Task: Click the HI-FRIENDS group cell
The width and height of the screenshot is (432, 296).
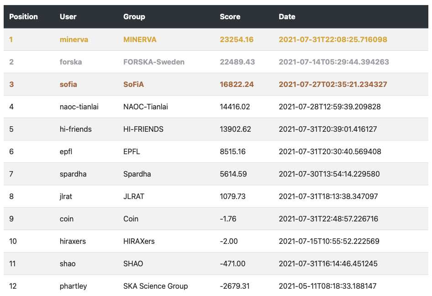Action: click(143, 129)
